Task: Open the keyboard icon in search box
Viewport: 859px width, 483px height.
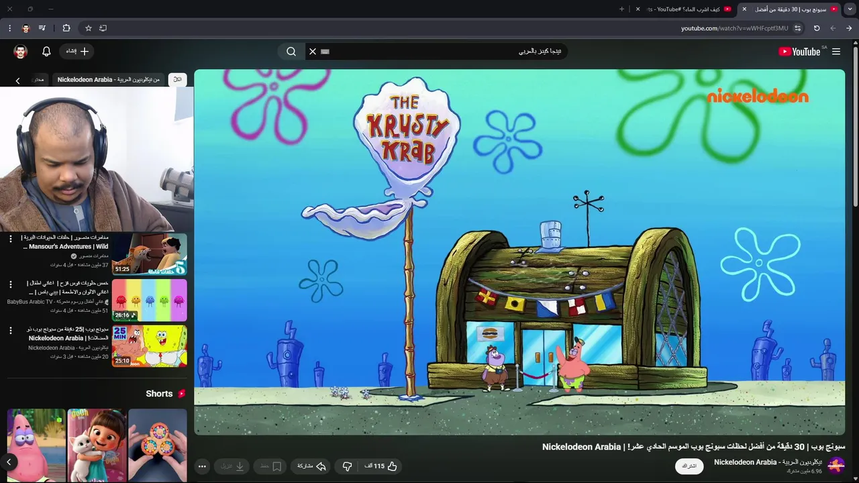Action: [x=325, y=52]
